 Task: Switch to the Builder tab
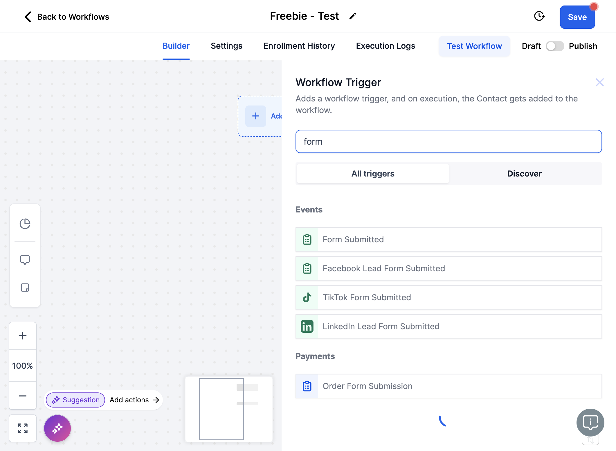pos(176,46)
